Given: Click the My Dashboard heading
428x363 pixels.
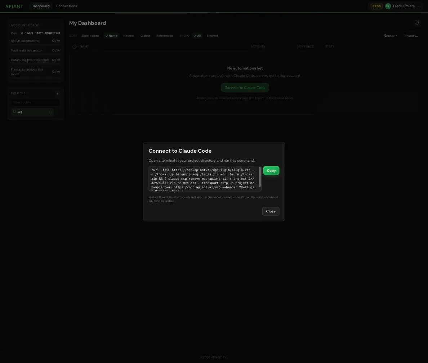Looking at the screenshot, I should [87, 23].
